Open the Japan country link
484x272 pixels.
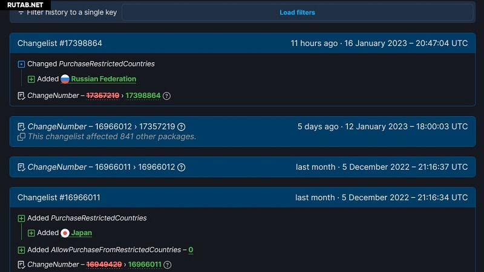click(82, 233)
